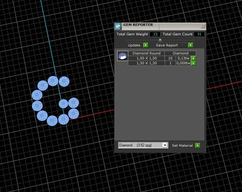Click the Diamond Round header cell
The width and height of the screenshot is (242, 192).
point(146,53)
